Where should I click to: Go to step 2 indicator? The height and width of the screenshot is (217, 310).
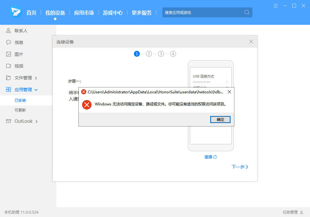point(149,54)
